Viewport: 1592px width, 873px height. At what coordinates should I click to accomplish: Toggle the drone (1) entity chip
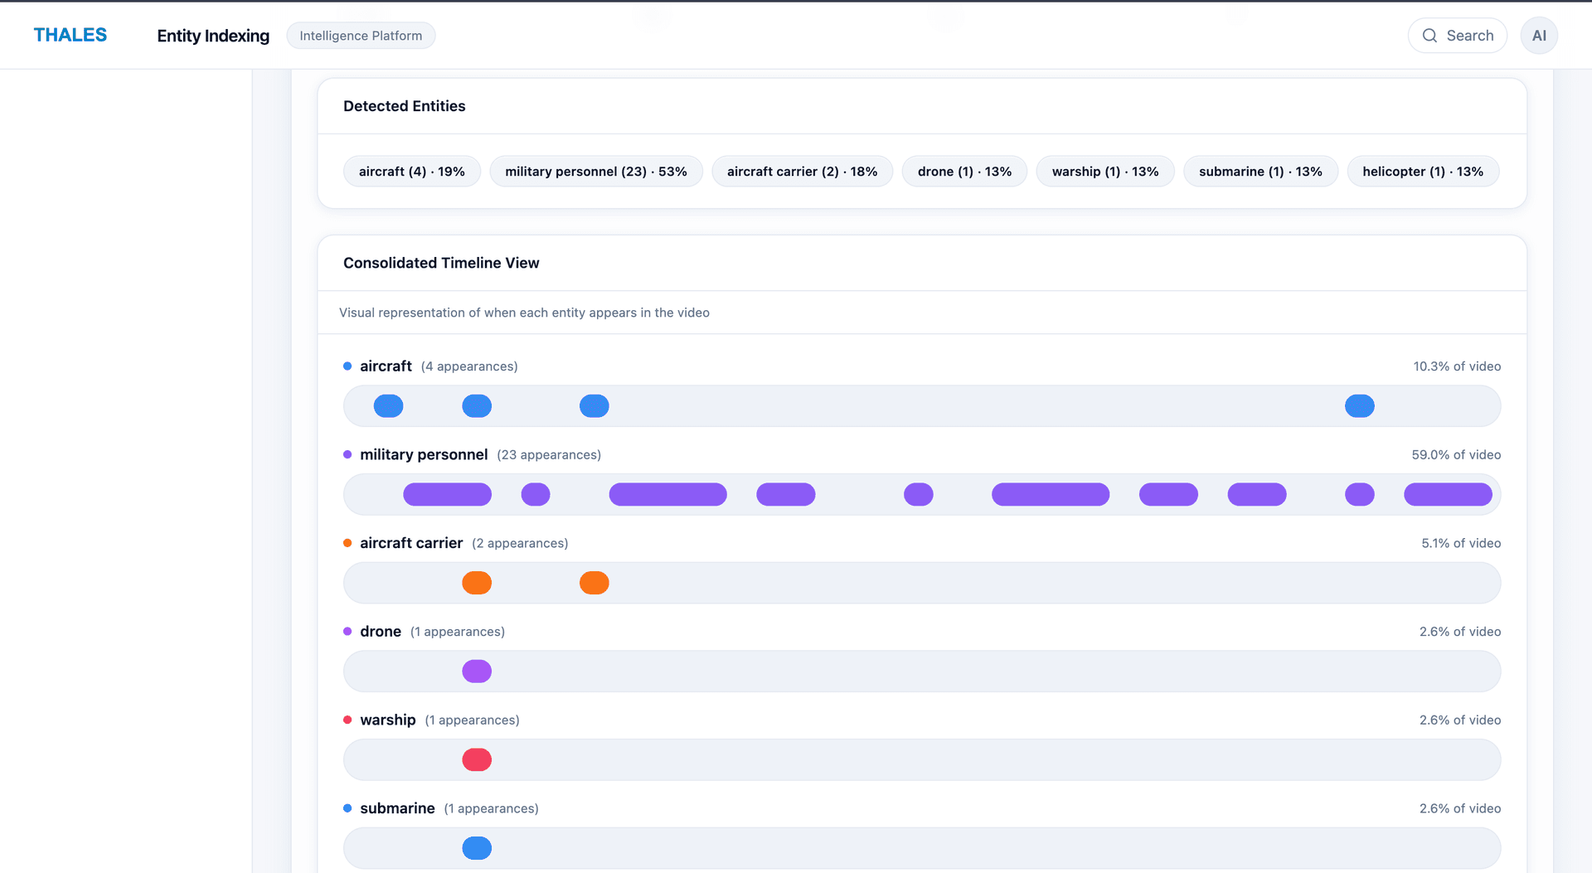coord(964,171)
